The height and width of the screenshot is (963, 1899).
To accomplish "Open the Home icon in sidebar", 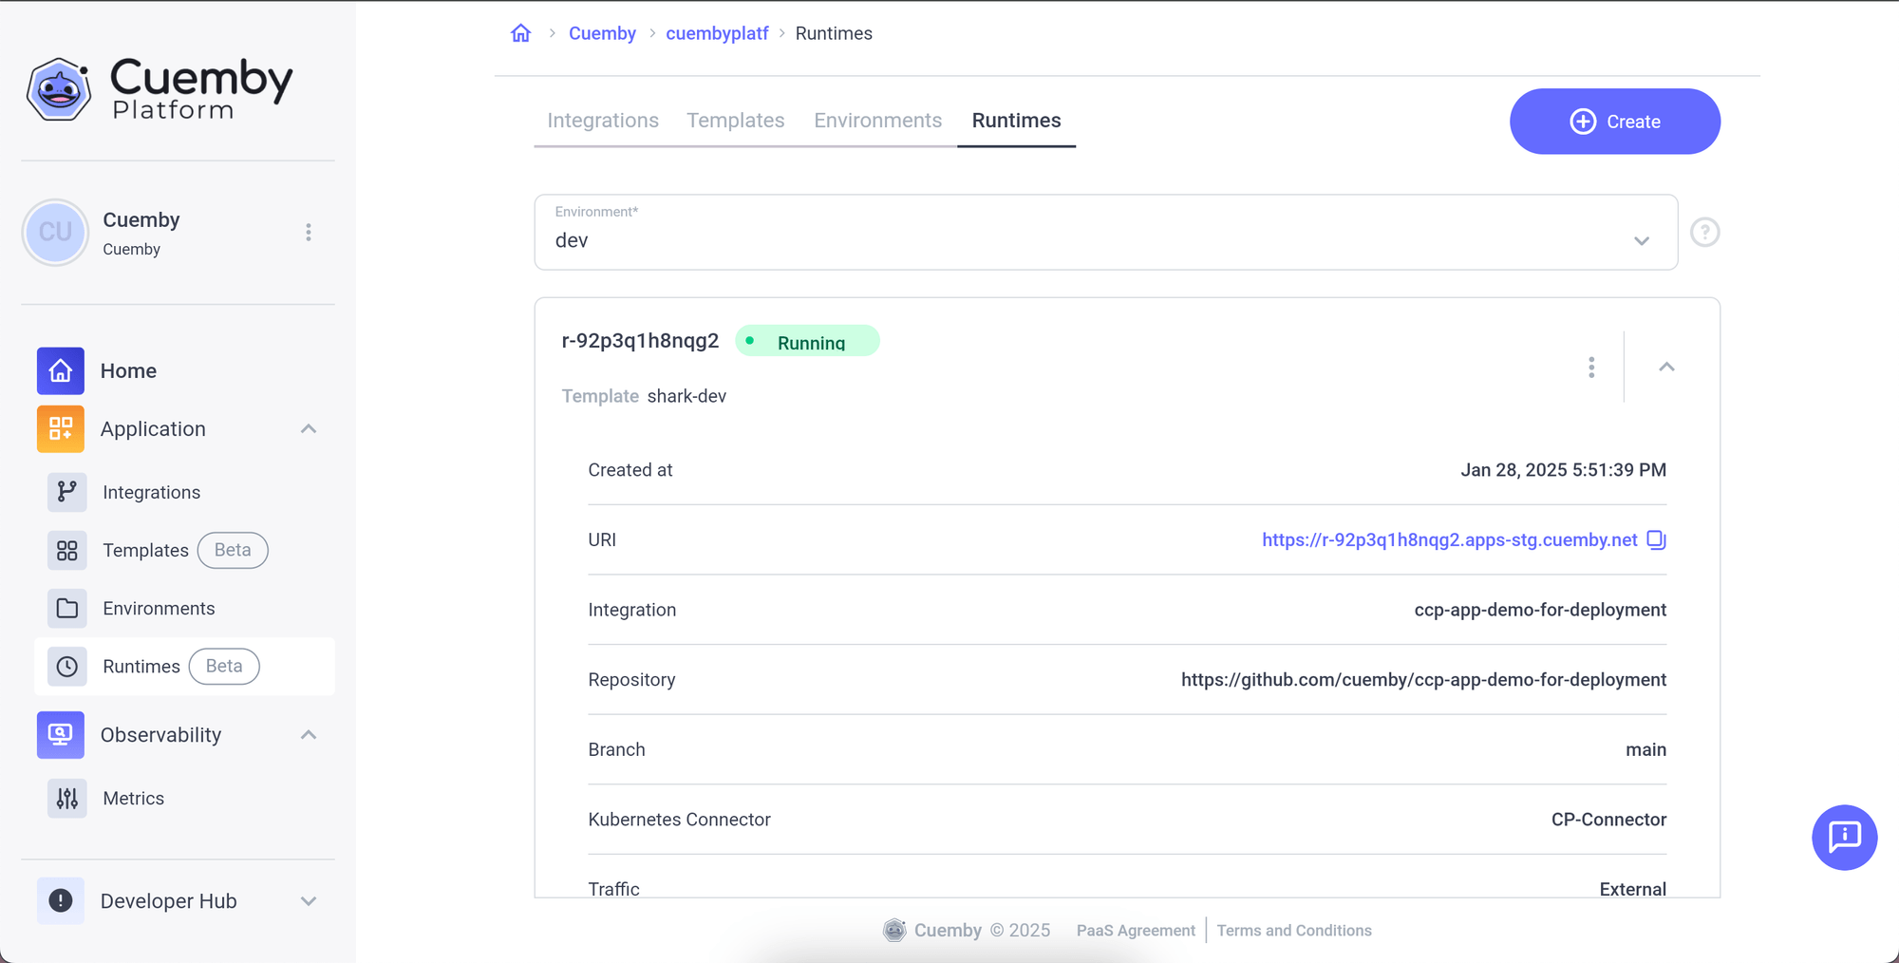I will [x=60, y=370].
